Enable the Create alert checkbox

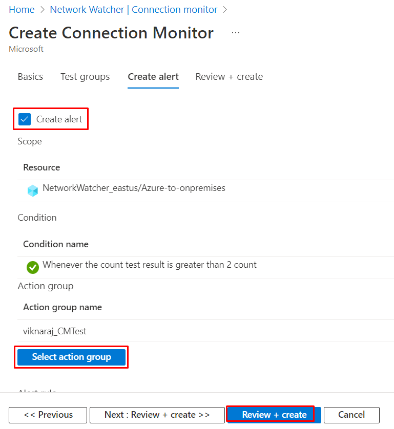click(24, 119)
